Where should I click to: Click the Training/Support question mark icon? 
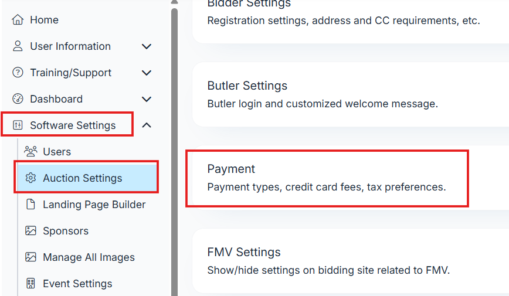point(18,73)
